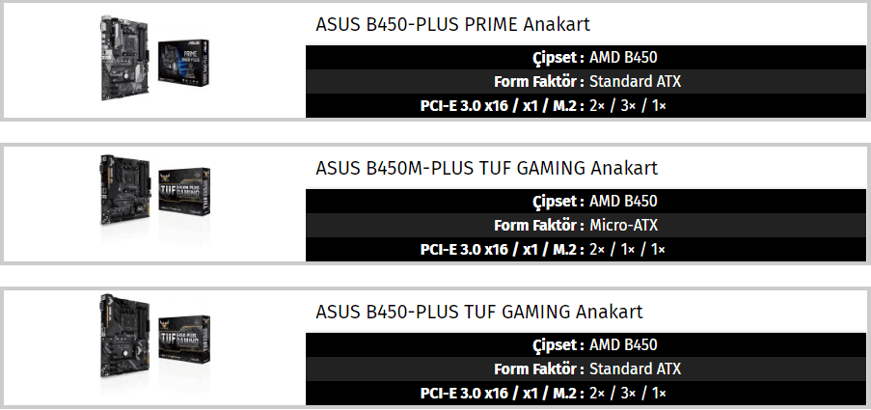Click 2× / 3× / 1× slots value for B450-PLUS PRIME
The height and width of the screenshot is (410, 871).
[627, 105]
